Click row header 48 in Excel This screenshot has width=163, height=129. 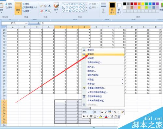[4, 30]
